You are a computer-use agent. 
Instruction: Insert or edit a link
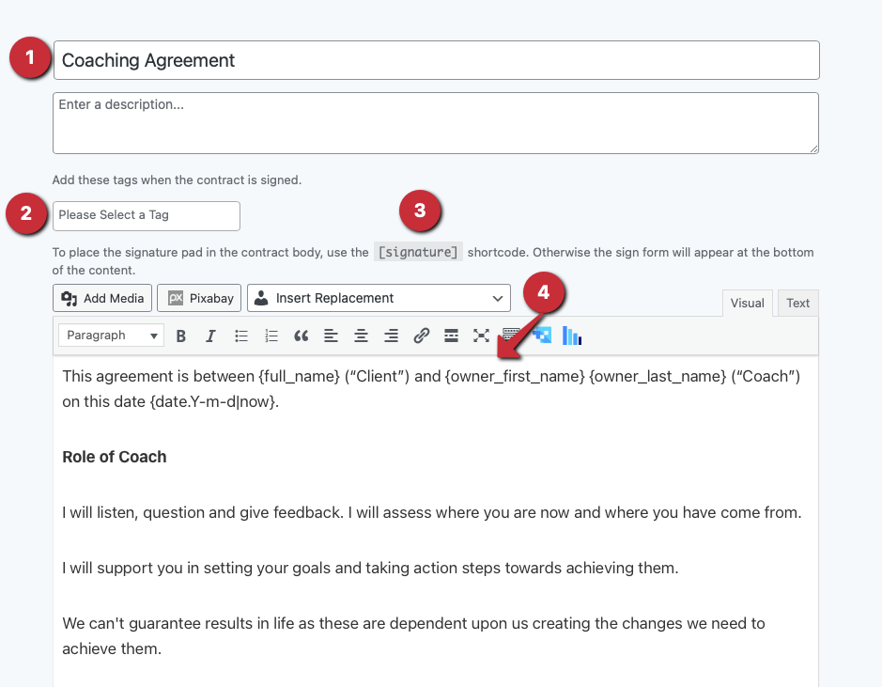(422, 336)
